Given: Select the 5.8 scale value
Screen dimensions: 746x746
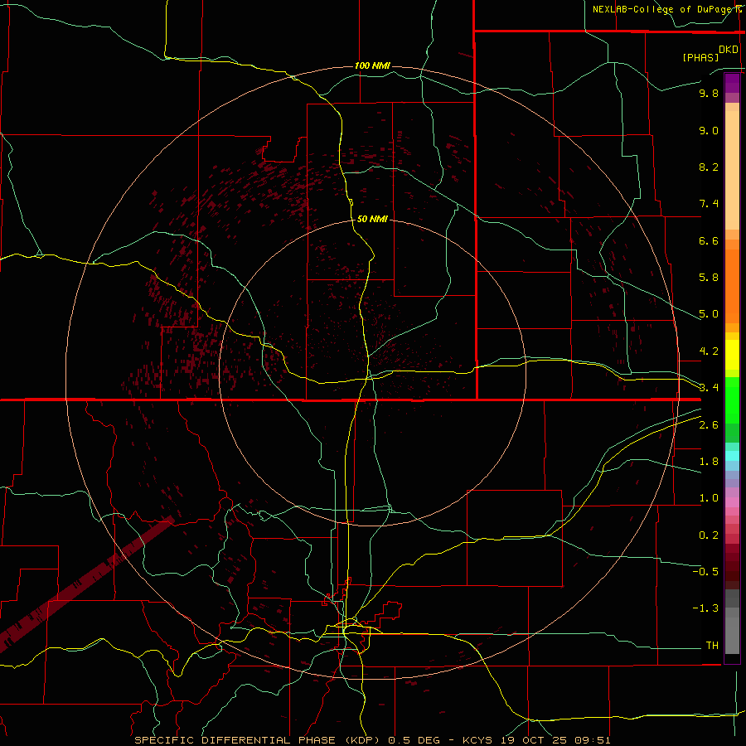Looking at the screenshot, I should (x=709, y=277).
